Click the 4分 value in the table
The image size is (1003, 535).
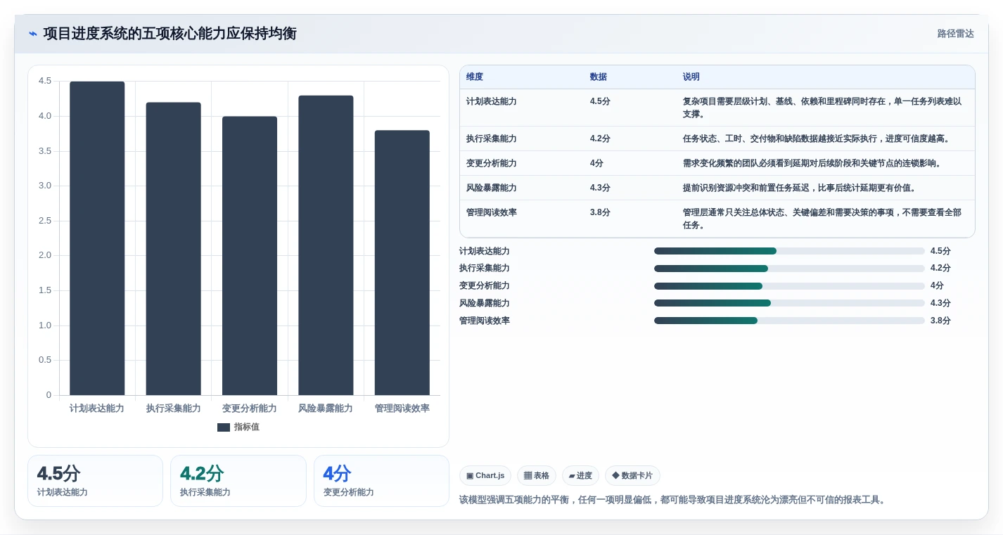point(596,163)
